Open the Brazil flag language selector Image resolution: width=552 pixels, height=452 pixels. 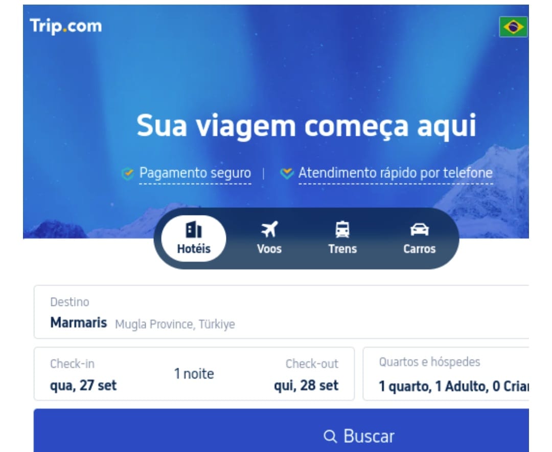pos(513,27)
